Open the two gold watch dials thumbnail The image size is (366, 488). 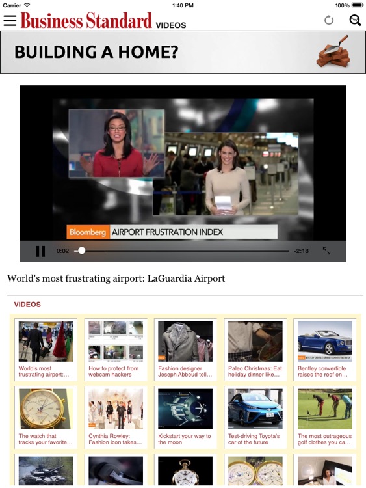point(255,471)
